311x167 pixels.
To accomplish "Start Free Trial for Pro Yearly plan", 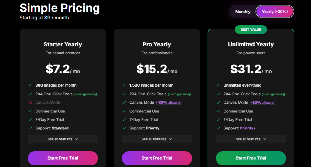I will point(157,158).
